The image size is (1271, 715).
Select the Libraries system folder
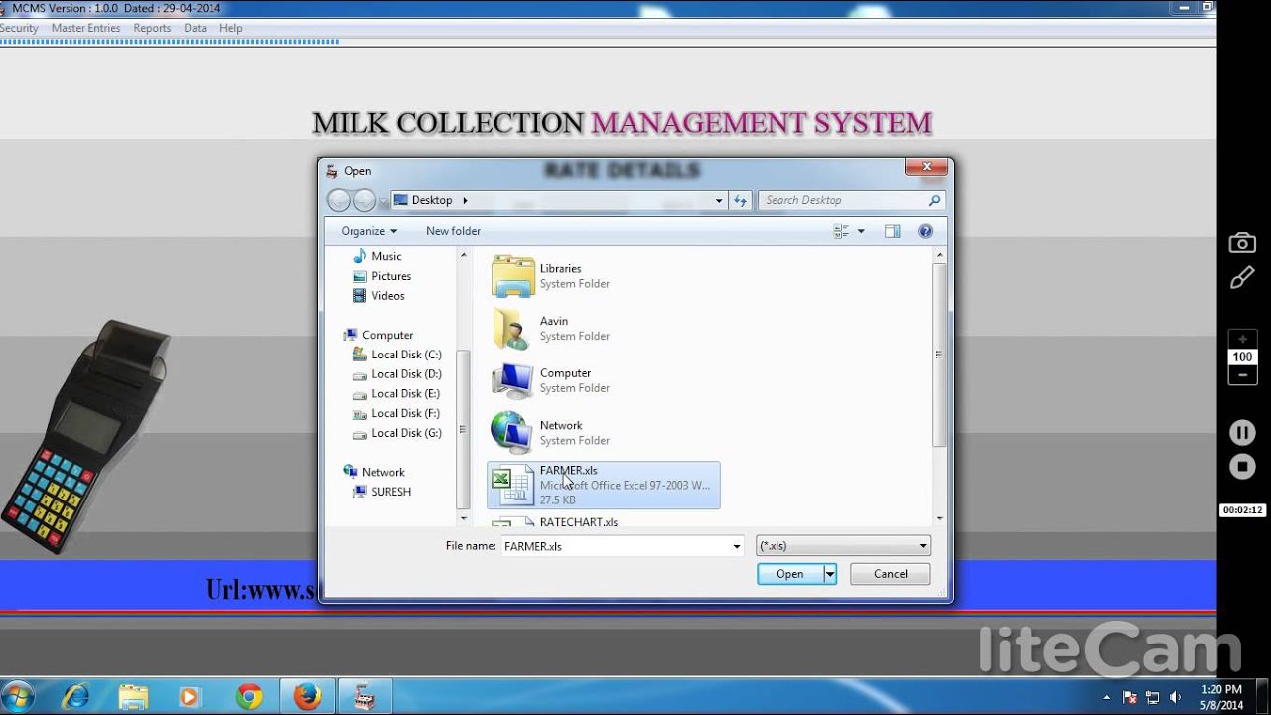tap(603, 276)
